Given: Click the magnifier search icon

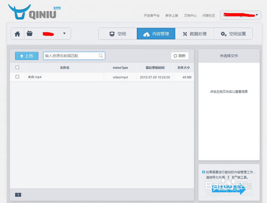Looking at the screenshot, I should click(x=101, y=56).
